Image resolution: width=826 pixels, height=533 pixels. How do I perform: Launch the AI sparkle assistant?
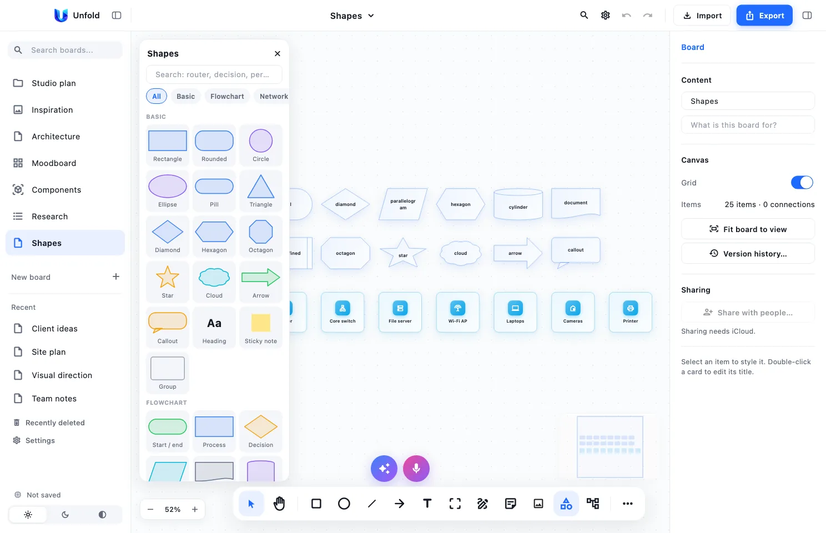(384, 469)
